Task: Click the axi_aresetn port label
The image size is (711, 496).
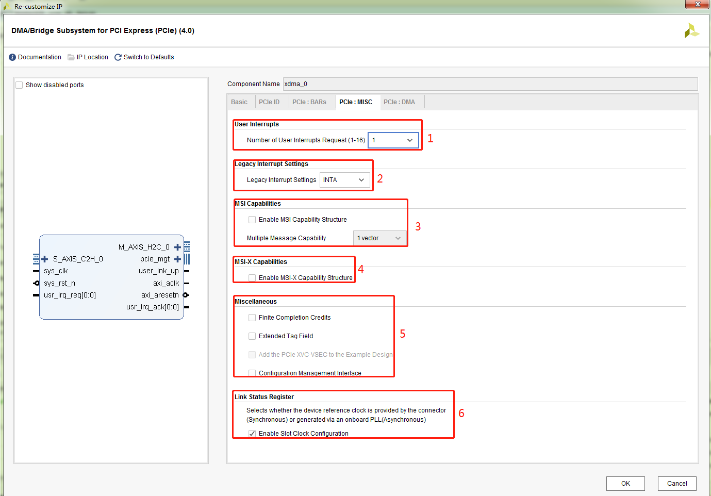Action: click(160, 295)
